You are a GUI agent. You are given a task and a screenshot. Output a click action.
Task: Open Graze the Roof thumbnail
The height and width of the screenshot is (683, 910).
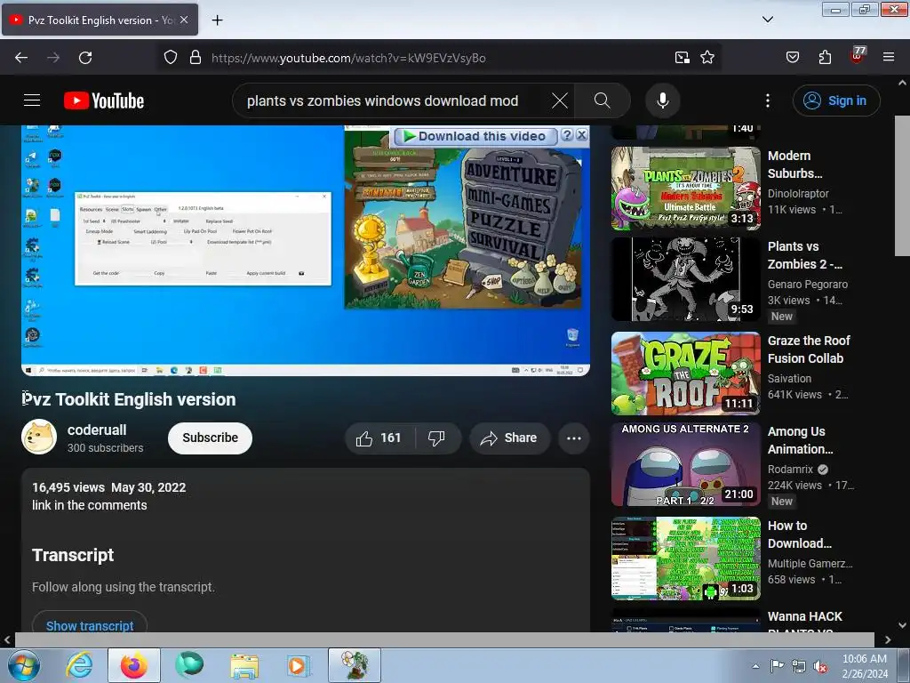coord(685,374)
